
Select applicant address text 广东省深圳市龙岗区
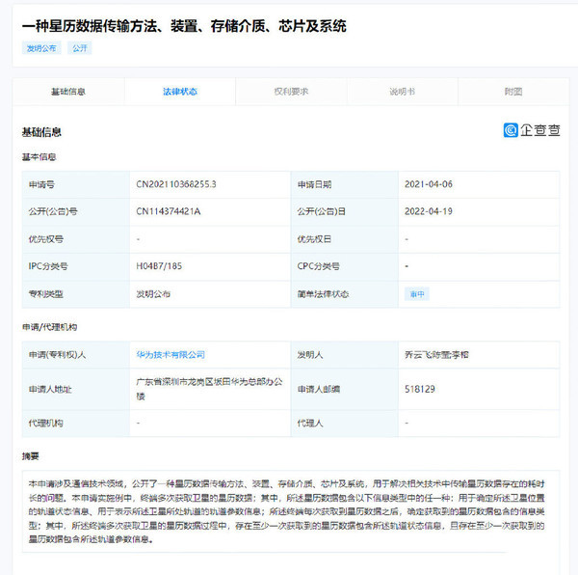(174, 382)
